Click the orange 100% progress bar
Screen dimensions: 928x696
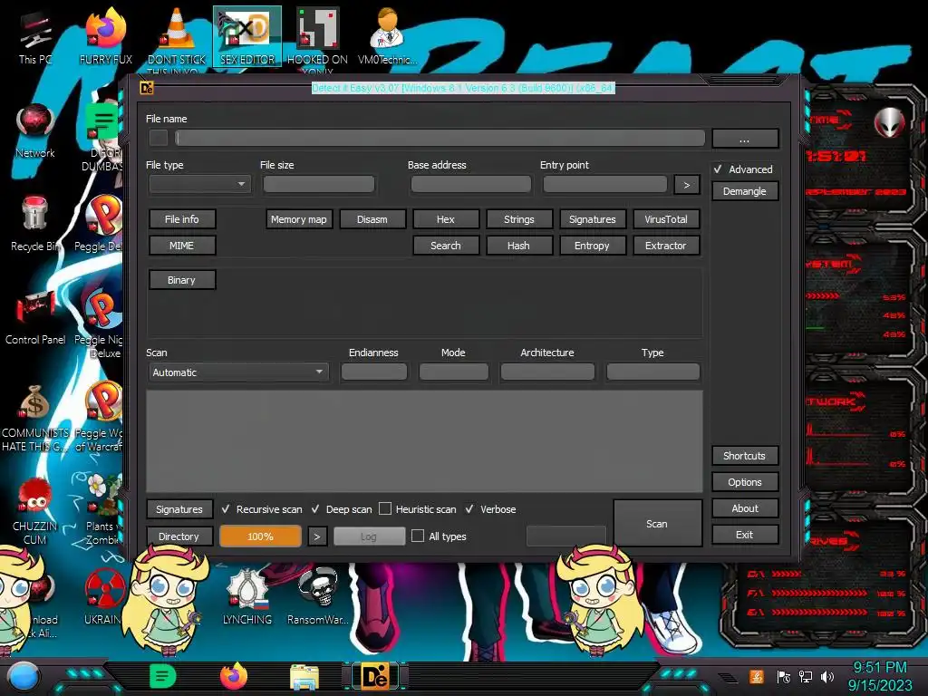point(260,536)
